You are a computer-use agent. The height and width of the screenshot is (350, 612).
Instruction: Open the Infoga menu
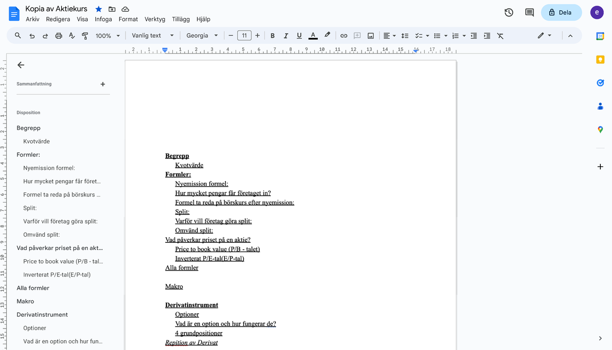[103, 19]
